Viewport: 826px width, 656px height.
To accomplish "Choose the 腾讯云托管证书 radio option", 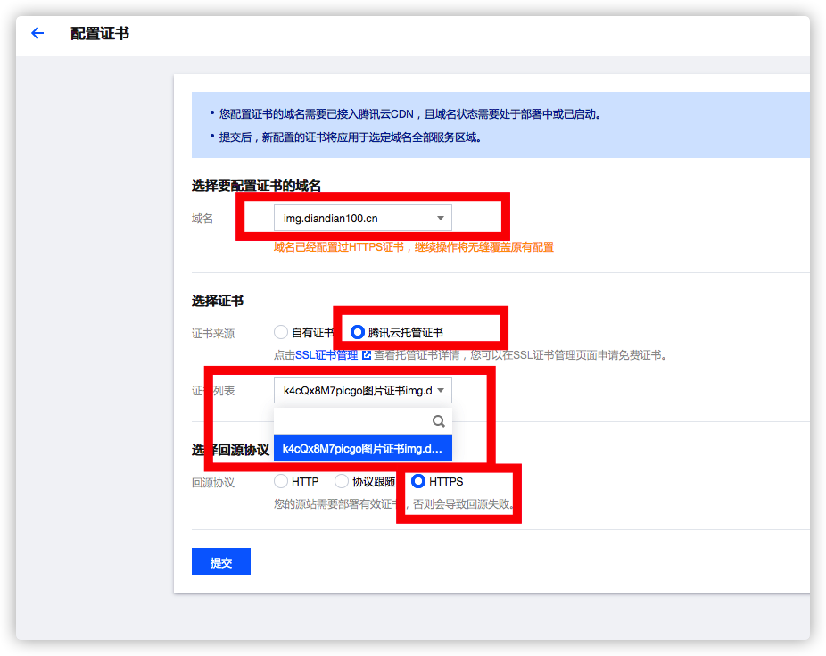I will pos(358,333).
